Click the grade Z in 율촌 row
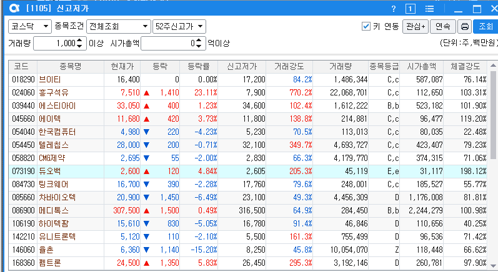The image size is (498, 272). click(x=397, y=250)
